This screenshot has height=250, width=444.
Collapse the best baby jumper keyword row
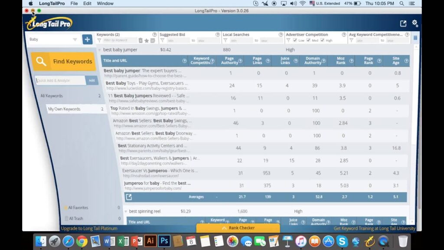click(x=99, y=50)
